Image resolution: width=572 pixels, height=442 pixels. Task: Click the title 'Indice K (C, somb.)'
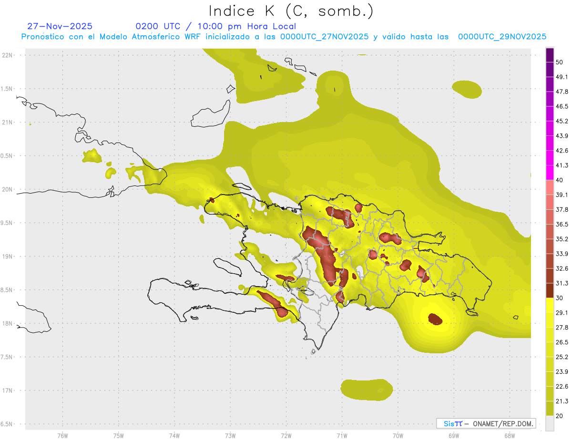click(291, 10)
